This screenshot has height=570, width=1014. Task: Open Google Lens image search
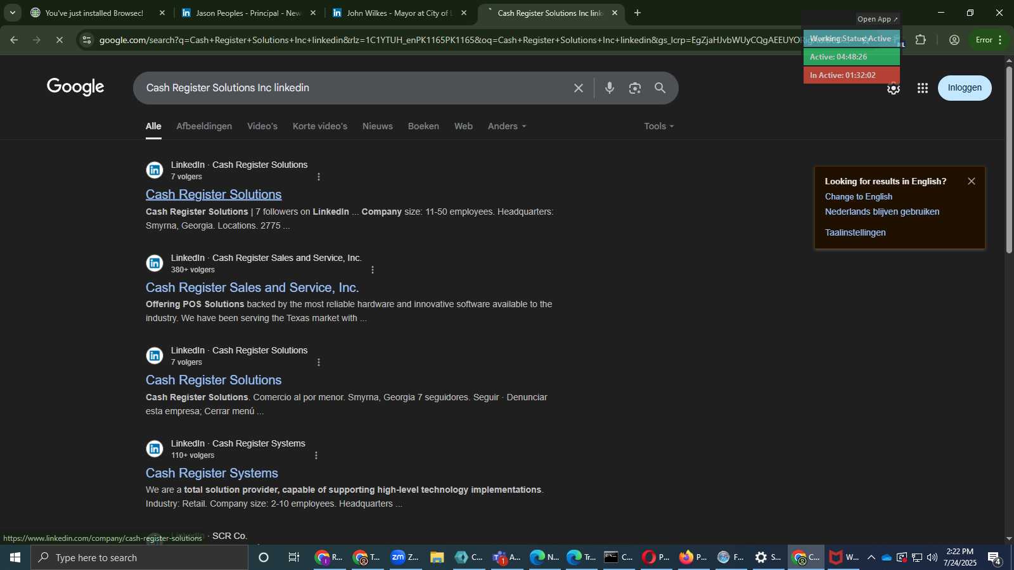pyautogui.click(x=635, y=88)
